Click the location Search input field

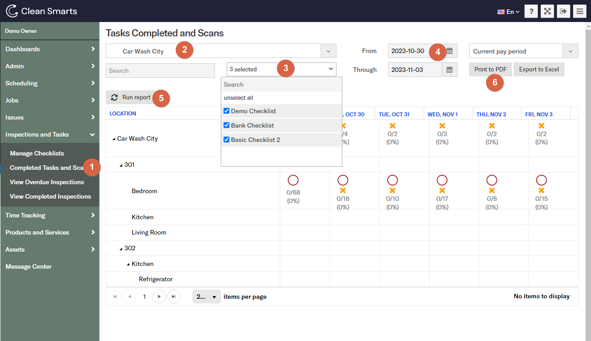[x=160, y=71]
